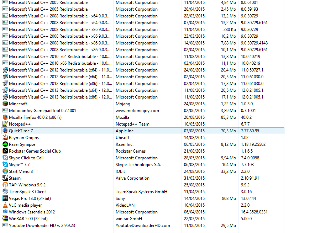
Task: Click the Razer Synapse green icon
Action: (x=5, y=144)
